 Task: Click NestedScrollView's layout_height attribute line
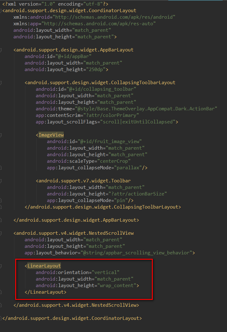pos(75,246)
